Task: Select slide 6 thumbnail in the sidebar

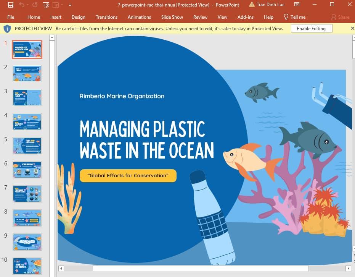Action: pos(27,170)
